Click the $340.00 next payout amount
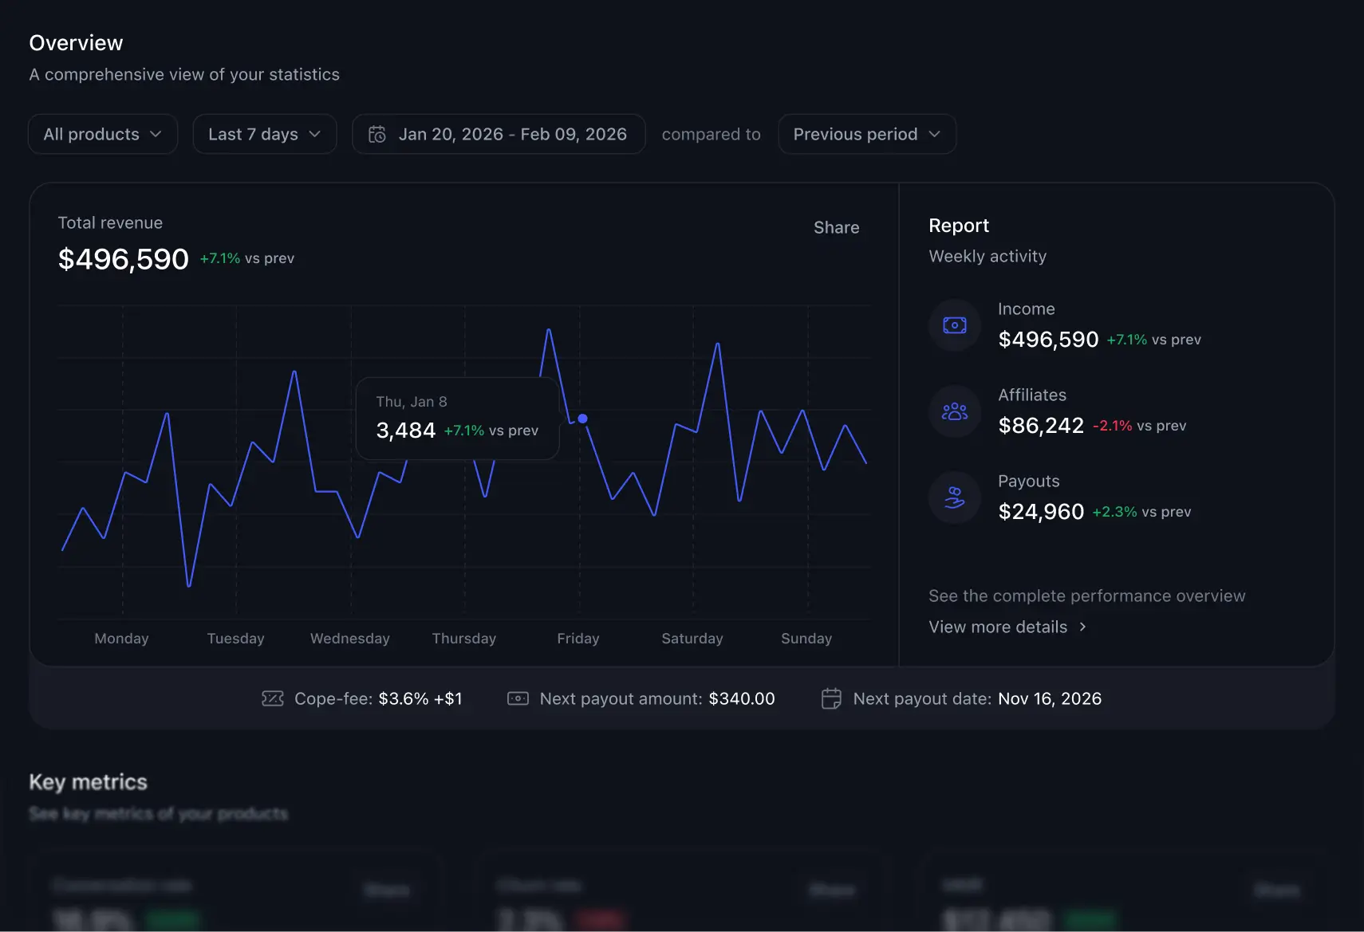 (742, 698)
